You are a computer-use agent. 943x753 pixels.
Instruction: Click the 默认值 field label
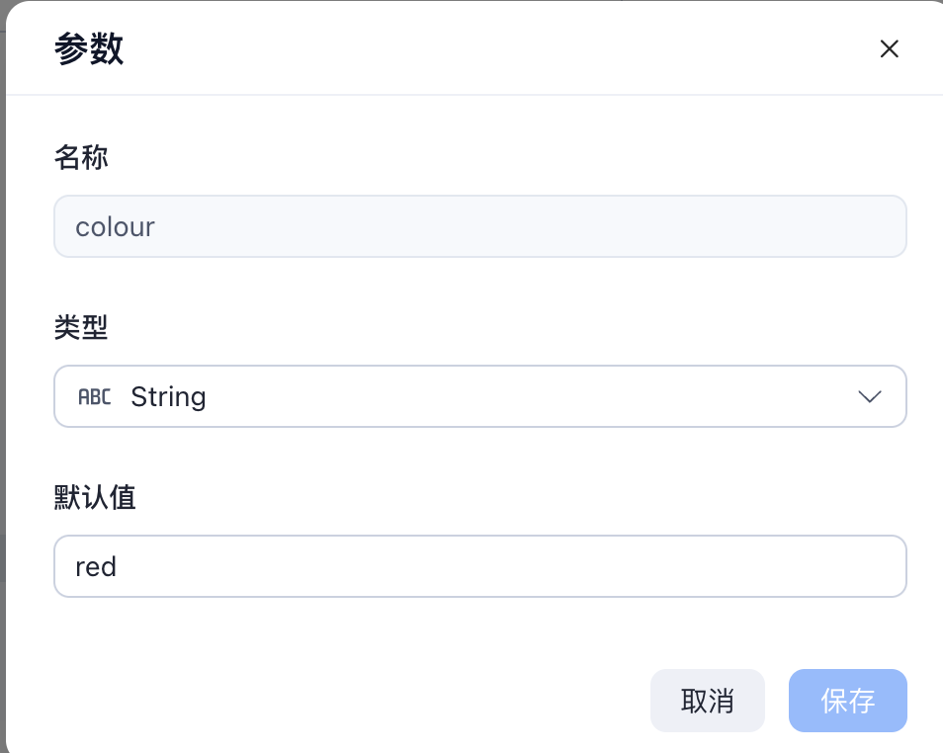[95, 497]
